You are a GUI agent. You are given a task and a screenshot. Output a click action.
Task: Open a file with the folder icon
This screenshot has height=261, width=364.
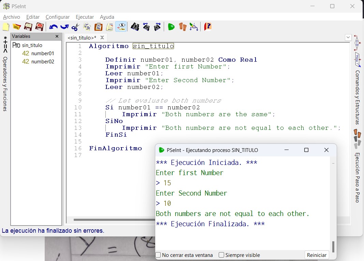17,27
